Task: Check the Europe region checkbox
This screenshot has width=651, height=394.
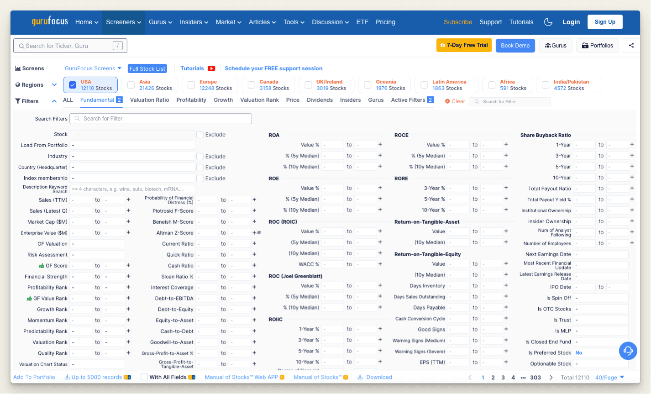Action: pos(191,85)
